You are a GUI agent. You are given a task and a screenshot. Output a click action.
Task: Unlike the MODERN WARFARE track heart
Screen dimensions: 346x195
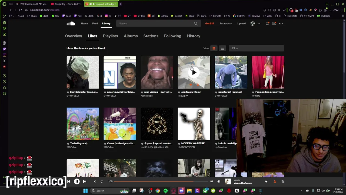(x=179, y=144)
